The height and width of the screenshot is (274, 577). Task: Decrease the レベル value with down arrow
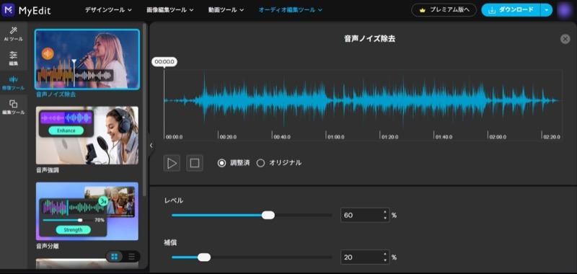tap(385, 218)
